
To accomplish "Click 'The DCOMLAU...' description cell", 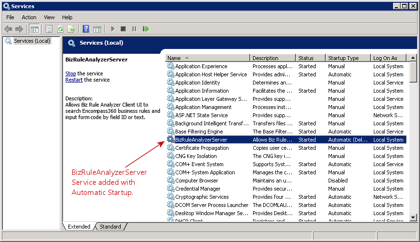I will click(272, 205).
